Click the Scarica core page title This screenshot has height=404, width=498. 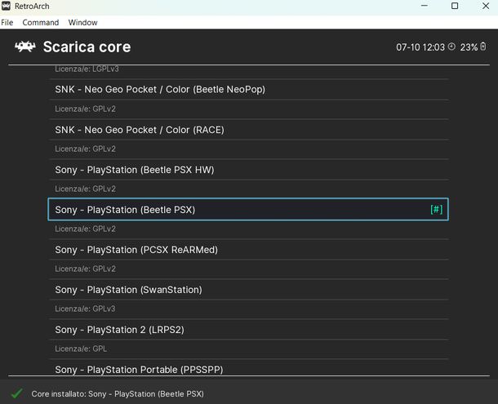pos(87,47)
